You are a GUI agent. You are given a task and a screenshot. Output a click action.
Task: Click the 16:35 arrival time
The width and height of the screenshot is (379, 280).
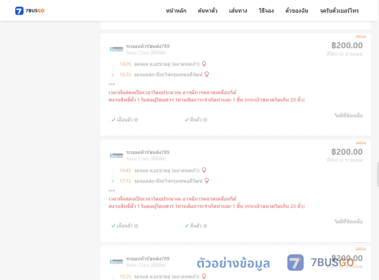[x=125, y=75]
